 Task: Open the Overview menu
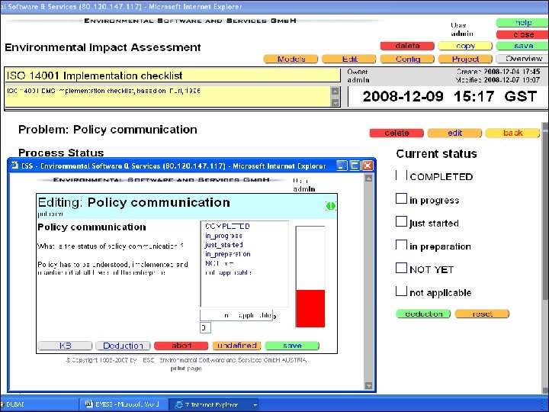tap(523, 59)
